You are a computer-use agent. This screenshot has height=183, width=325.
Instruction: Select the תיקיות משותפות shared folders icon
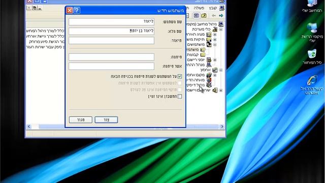click(x=209, y=40)
